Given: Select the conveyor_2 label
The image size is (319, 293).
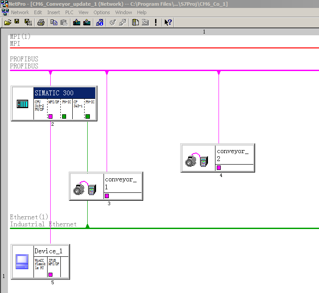Looking at the screenshot, I should click(233, 154).
